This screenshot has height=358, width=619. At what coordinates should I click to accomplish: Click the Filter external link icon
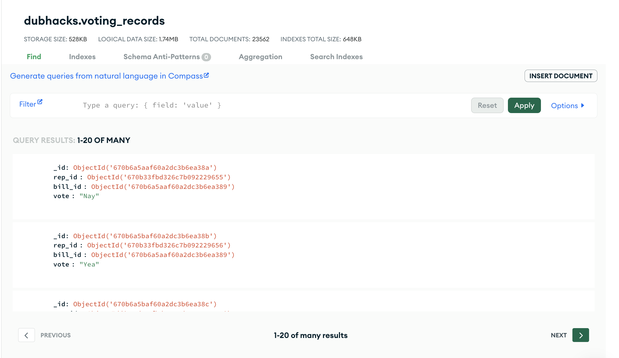(x=40, y=102)
